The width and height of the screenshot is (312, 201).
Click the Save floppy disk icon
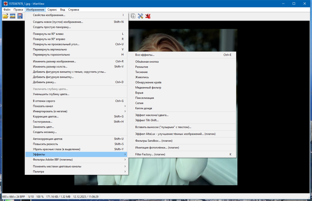pyautogui.click(x=20, y=16)
